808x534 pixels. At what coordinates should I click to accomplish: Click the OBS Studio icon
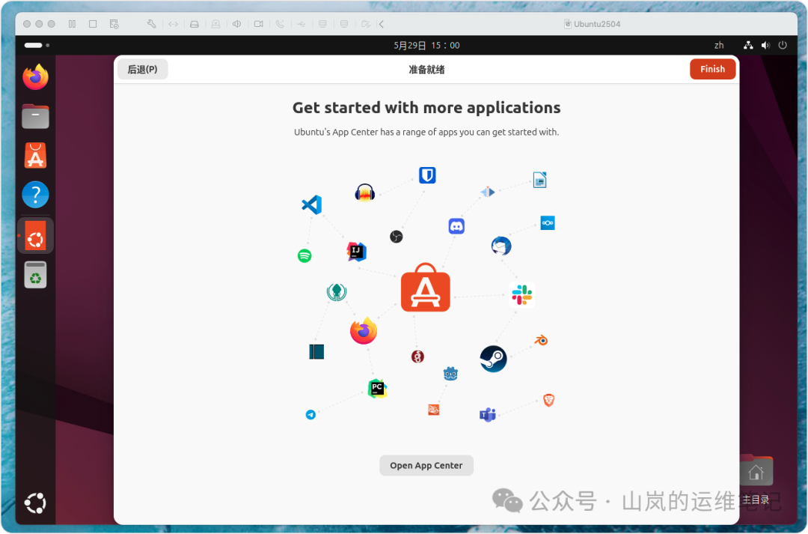[x=397, y=237]
